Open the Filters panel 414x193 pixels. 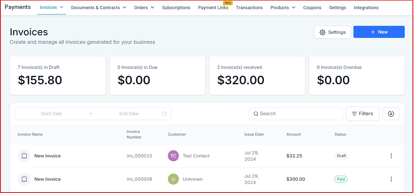coord(362,114)
